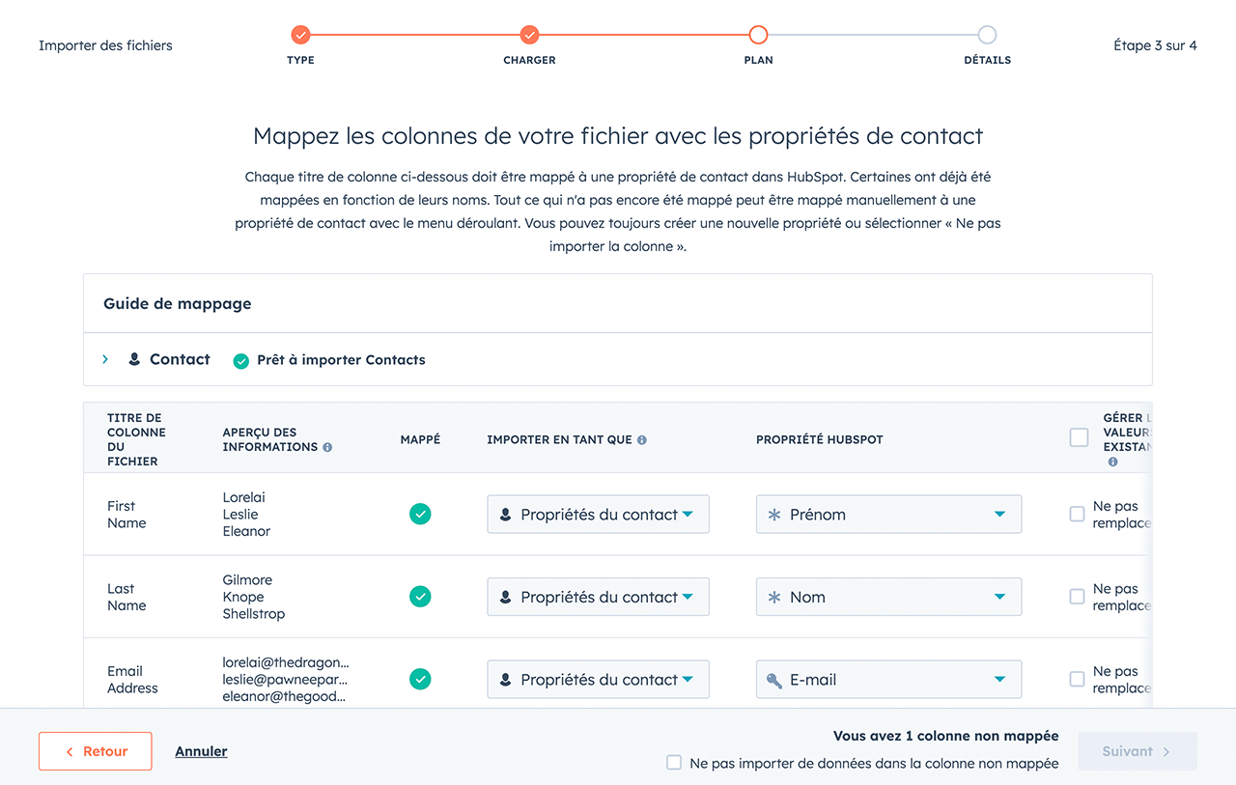Click the Knope preview value
Screen dimensions: 1236x785
tap(243, 597)
